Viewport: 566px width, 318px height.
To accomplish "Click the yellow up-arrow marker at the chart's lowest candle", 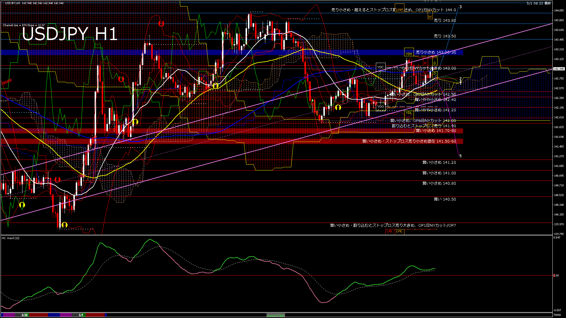I will 65,225.
